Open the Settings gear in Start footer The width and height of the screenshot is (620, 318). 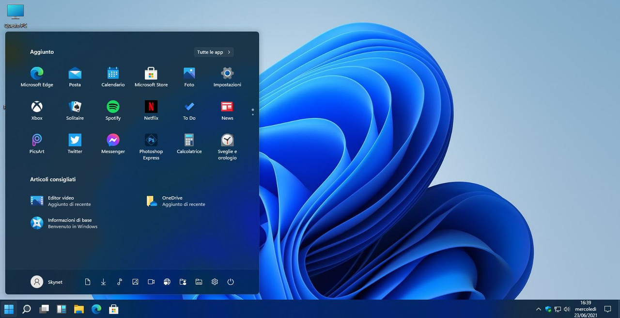(215, 282)
